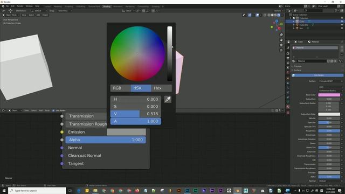Toggle visibility eye of Sun in Outliner
Viewport: 345px width, 194px height.
342,28
